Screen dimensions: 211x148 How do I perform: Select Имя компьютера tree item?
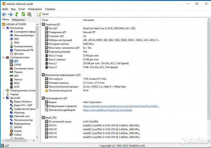[x=22, y=35]
